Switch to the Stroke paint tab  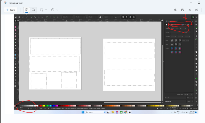click(175, 25)
